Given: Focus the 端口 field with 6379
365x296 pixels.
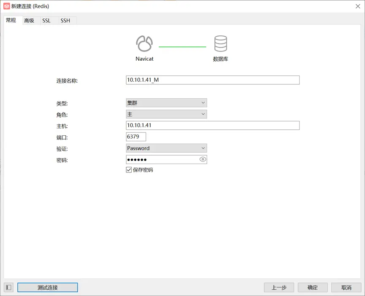Looking at the screenshot, I should [136, 137].
